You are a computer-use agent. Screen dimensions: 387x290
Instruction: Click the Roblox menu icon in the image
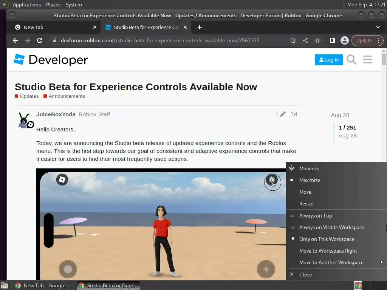click(x=62, y=179)
